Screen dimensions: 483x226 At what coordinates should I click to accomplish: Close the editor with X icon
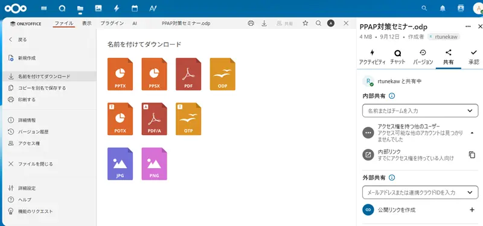click(x=346, y=23)
